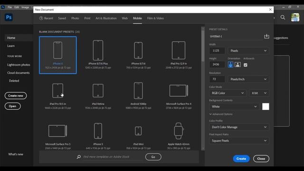Choose Microsoft Surface Pro 4 preset icon
Screen dimensions: 304x171
pos(179,91)
